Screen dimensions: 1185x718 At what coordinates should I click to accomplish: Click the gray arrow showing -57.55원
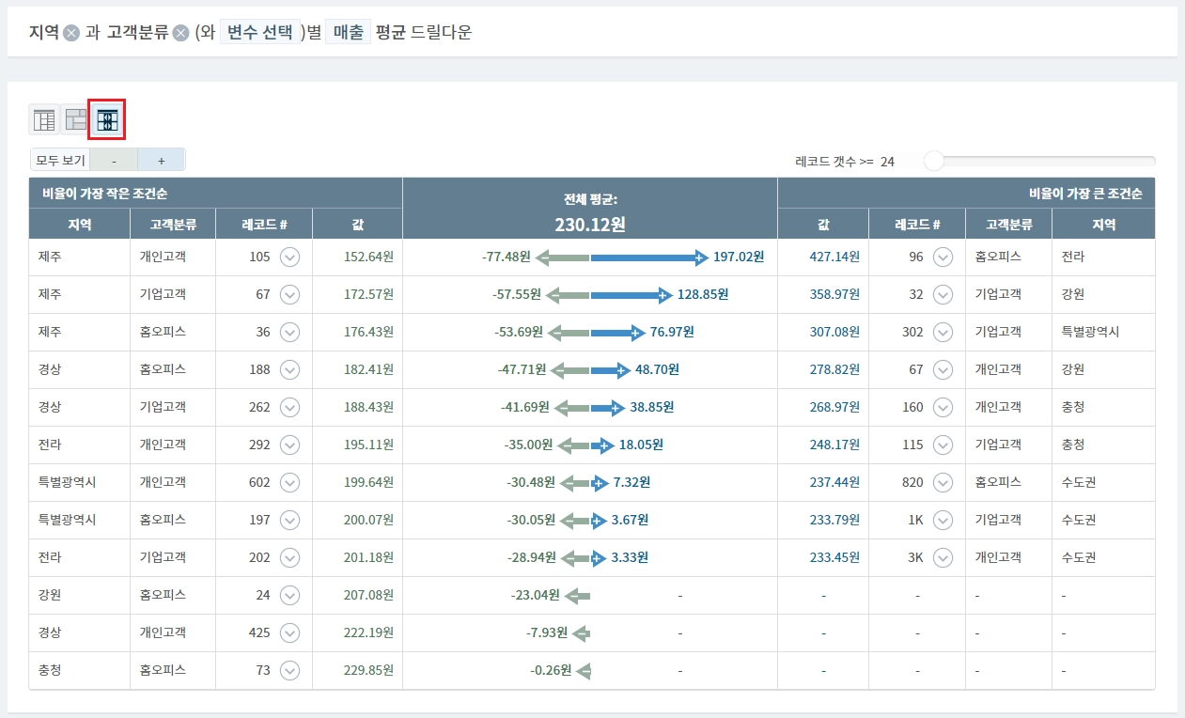point(568,294)
